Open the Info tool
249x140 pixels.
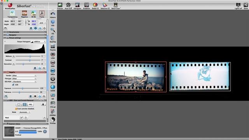point(53,23)
